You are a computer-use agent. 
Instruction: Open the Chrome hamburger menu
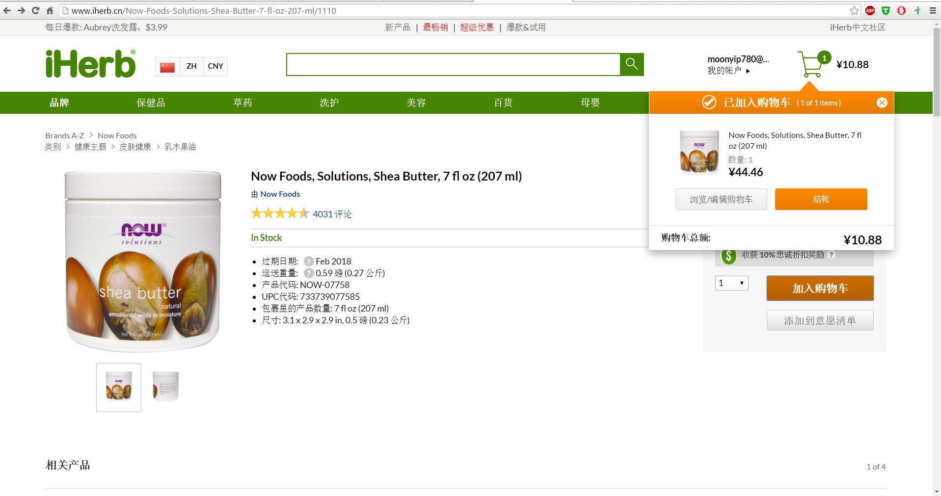(933, 10)
